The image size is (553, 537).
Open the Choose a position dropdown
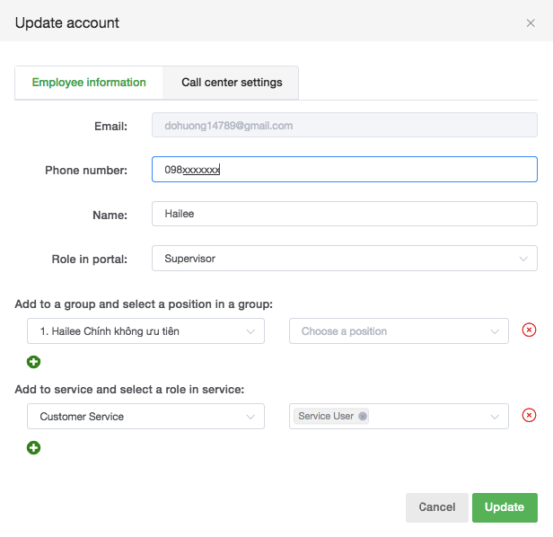(x=399, y=331)
